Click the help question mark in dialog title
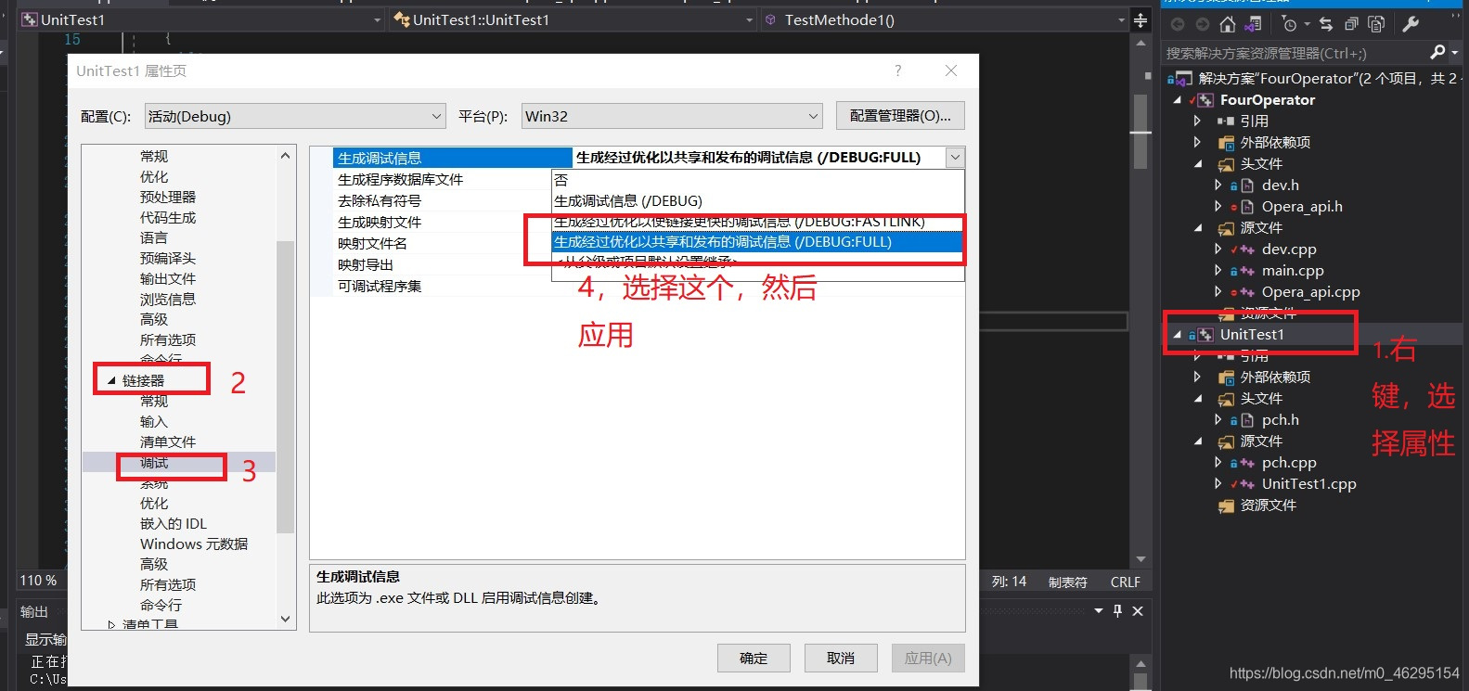The height and width of the screenshot is (691, 1469). (897, 70)
